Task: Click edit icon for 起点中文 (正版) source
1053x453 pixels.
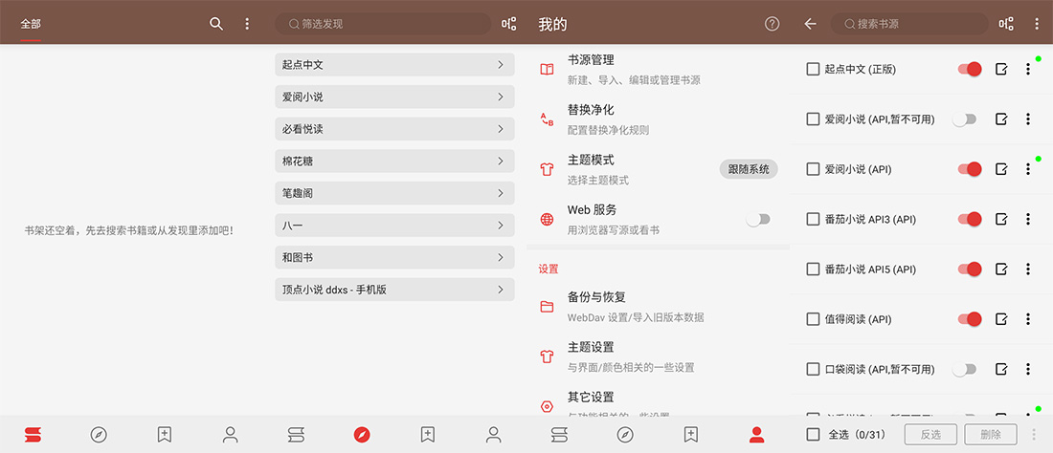Action: 1001,69
